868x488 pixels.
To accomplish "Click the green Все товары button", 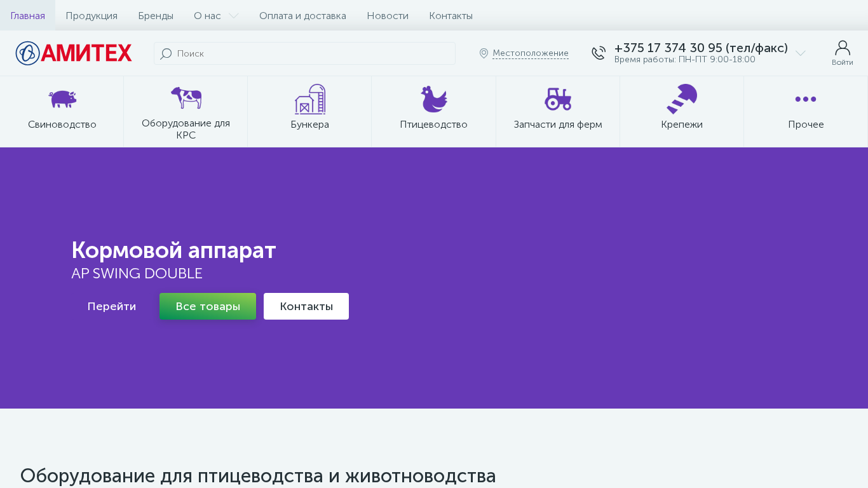I will point(208,306).
